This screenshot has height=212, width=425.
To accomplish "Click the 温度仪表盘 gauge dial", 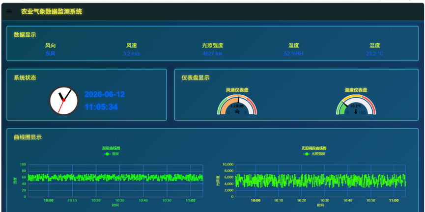I will (x=356, y=104).
